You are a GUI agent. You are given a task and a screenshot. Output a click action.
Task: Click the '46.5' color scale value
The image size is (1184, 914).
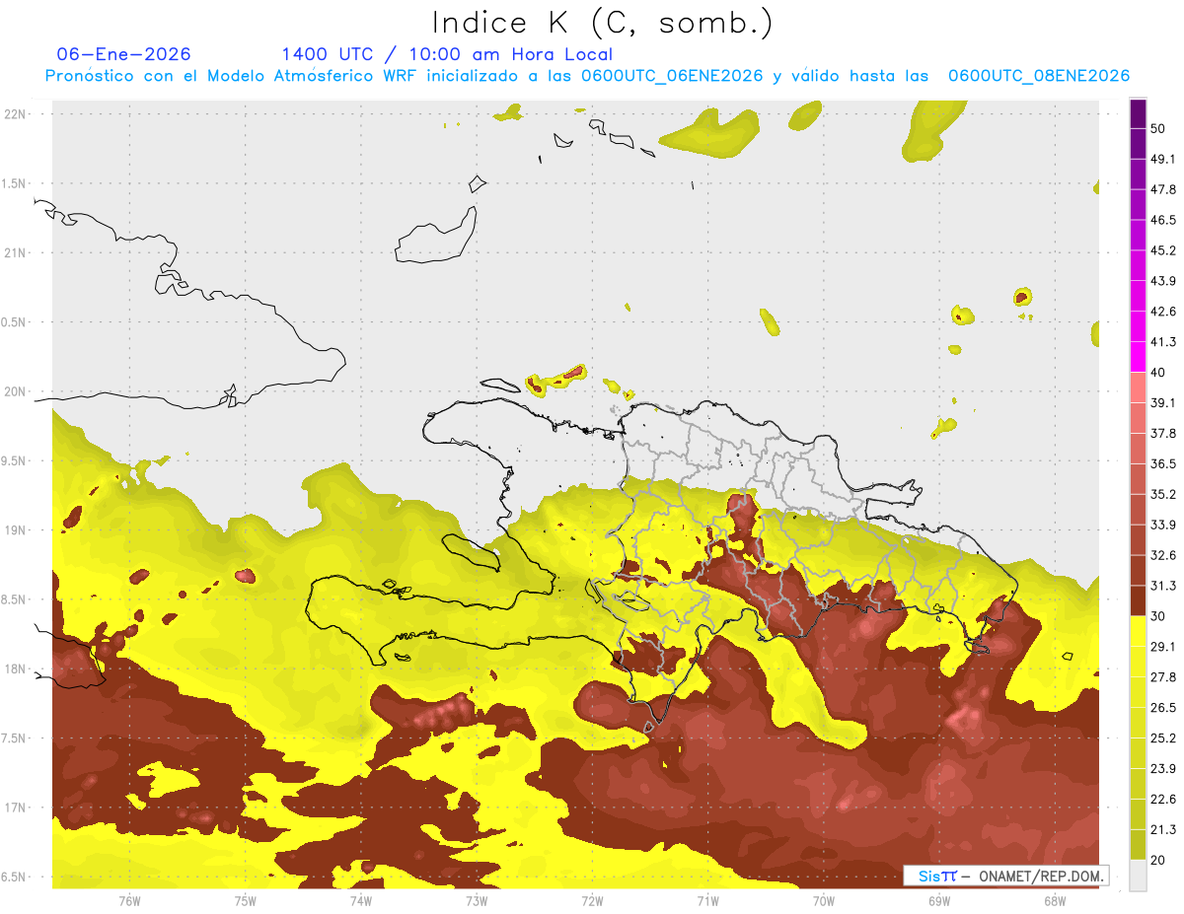tap(1163, 220)
